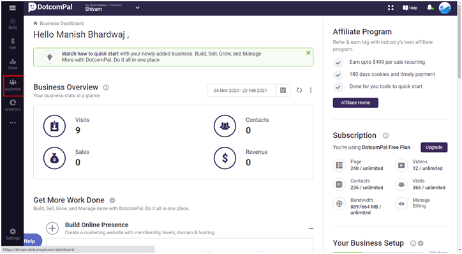Image resolution: width=462 pixels, height=254 pixels.
Task: Click Manage Billing link
Action: (421, 203)
